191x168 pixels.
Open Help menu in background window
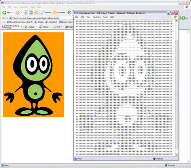[x=39, y=7]
